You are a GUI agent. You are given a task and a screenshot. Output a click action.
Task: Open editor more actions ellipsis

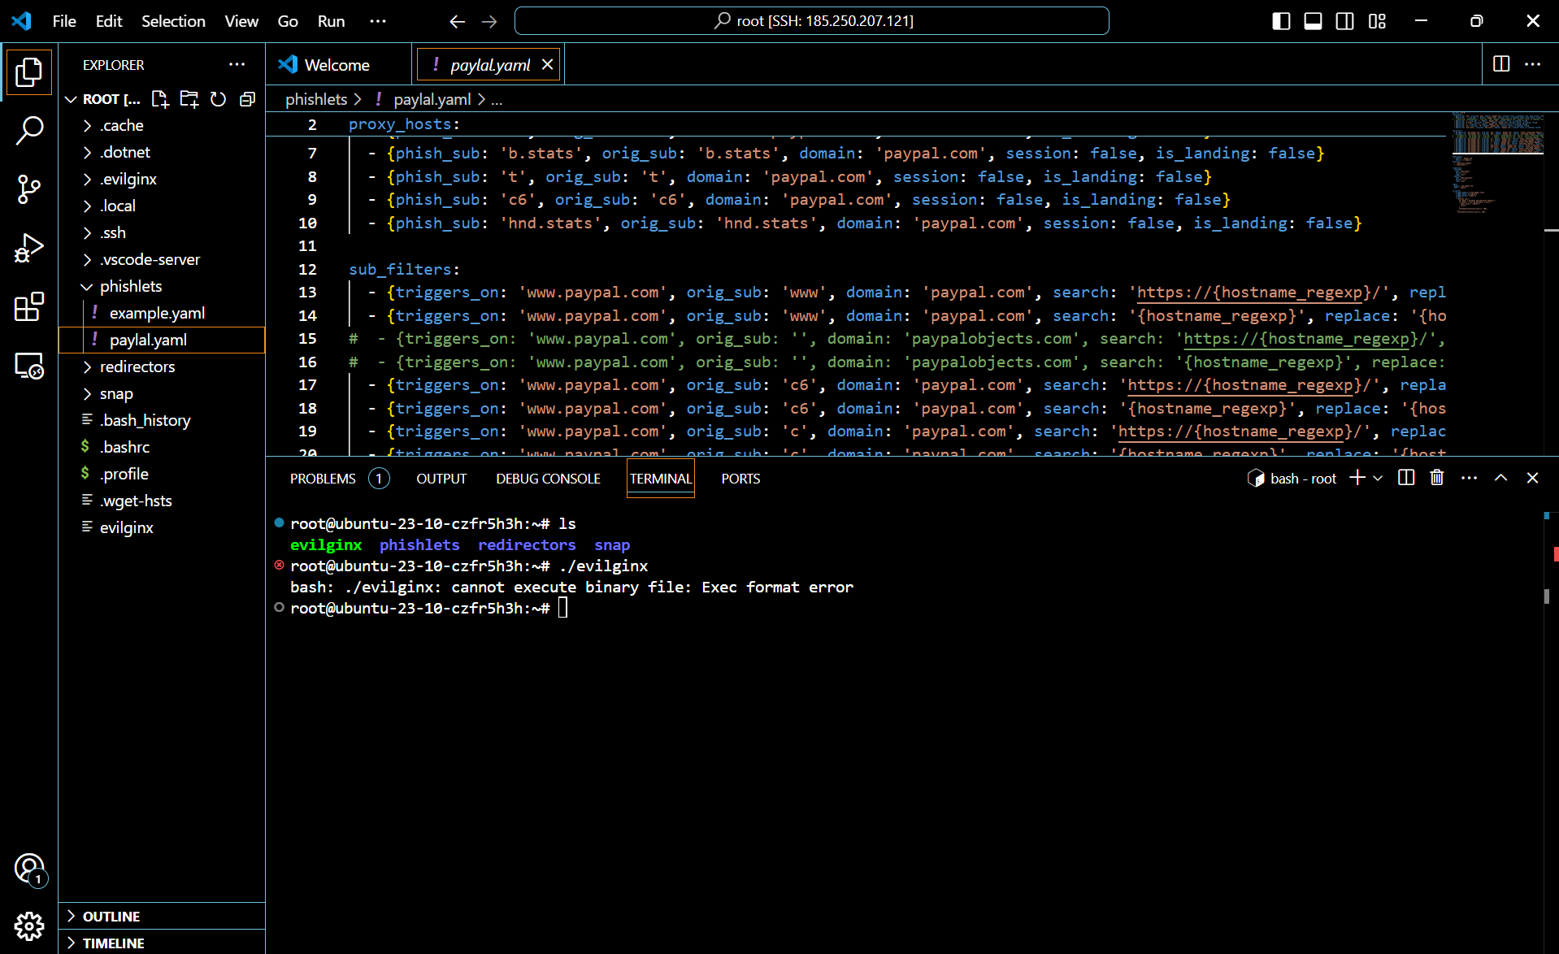[x=1532, y=63]
